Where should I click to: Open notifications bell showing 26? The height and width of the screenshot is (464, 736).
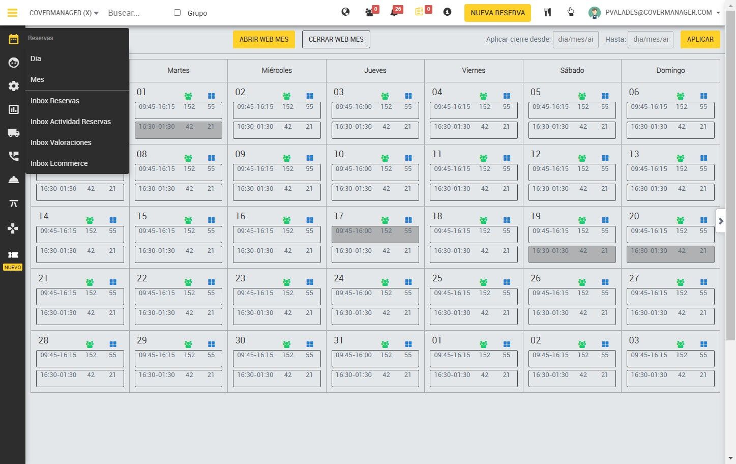[x=394, y=12]
